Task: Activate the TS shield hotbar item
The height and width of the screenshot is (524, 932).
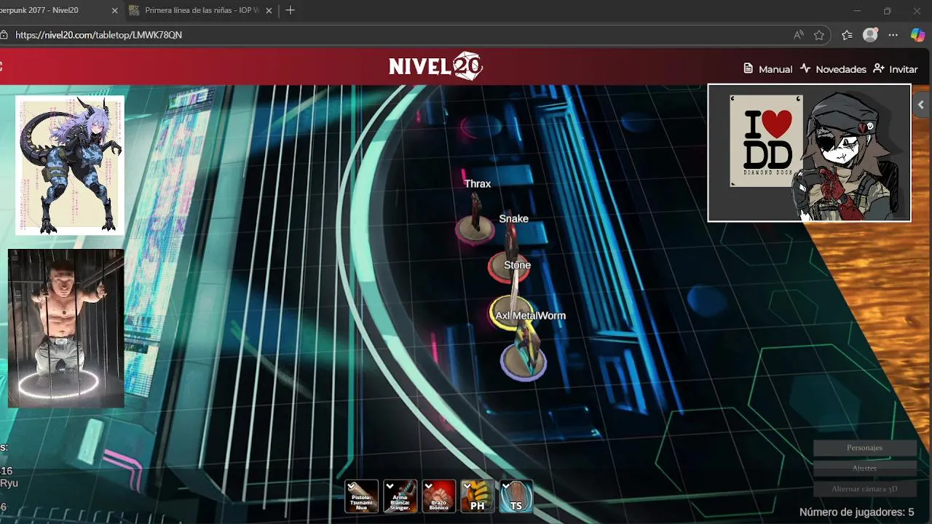Action: click(516, 496)
